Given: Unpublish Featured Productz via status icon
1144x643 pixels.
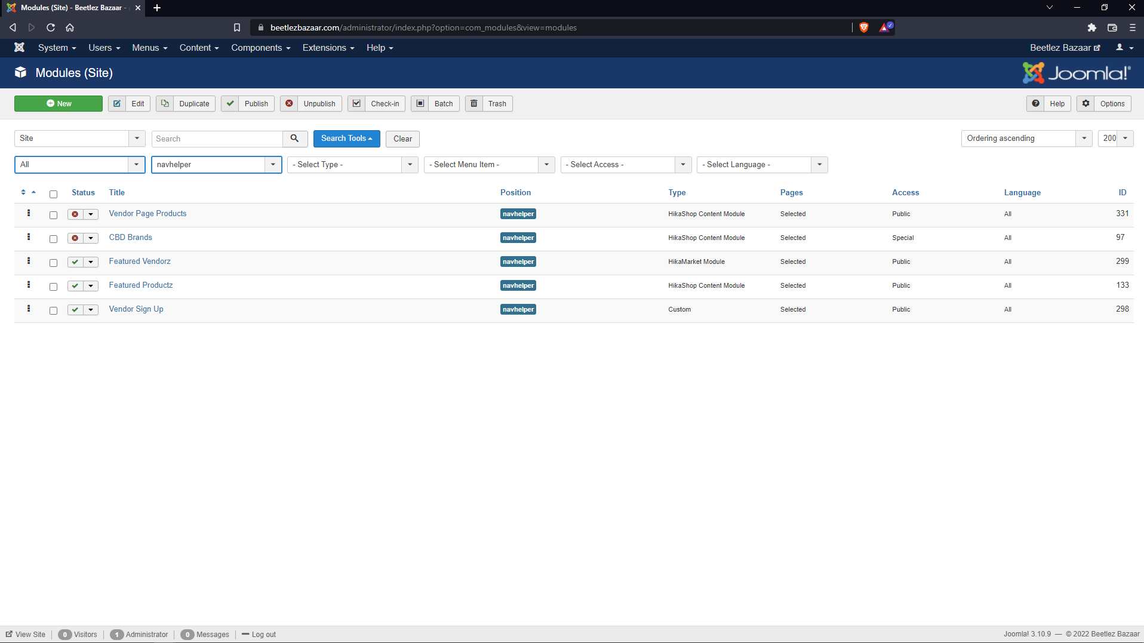Looking at the screenshot, I should [75, 286].
